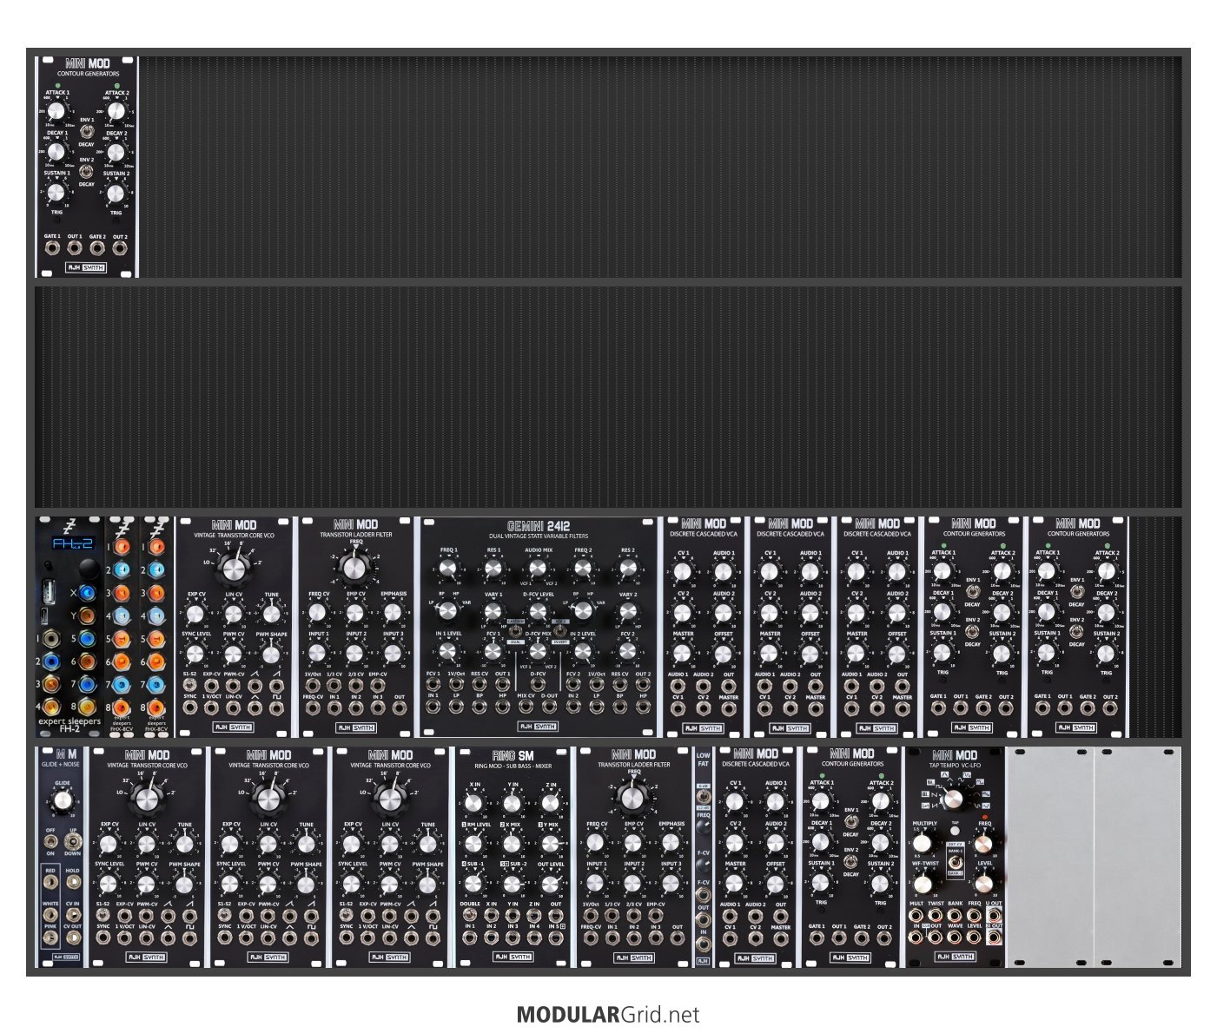Flip the ENV 2 decay switch on top-row Contour Generators

tap(87, 172)
